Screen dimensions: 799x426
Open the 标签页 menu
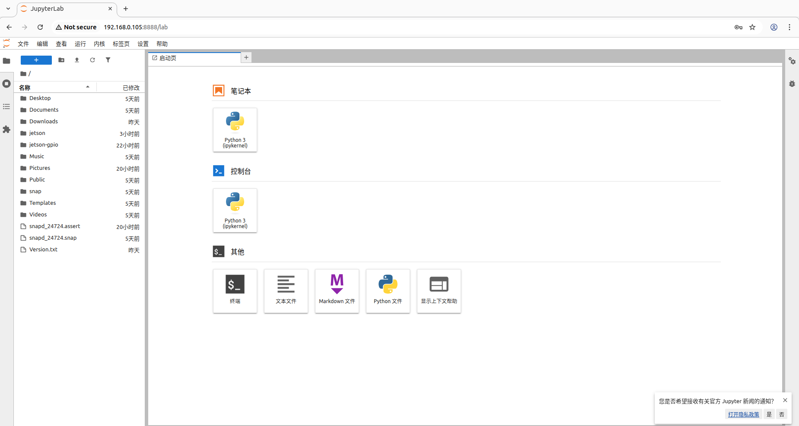point(121,44)
